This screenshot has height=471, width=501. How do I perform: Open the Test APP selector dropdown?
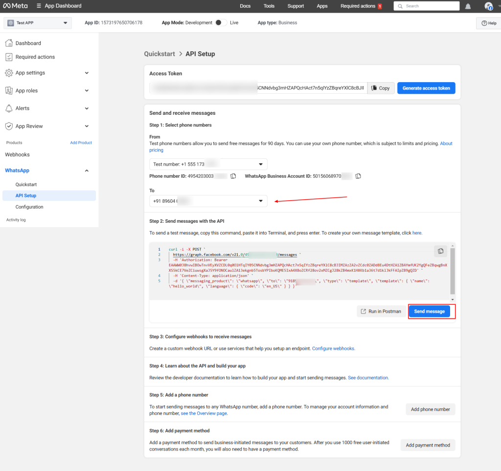[x=38, y=23]
